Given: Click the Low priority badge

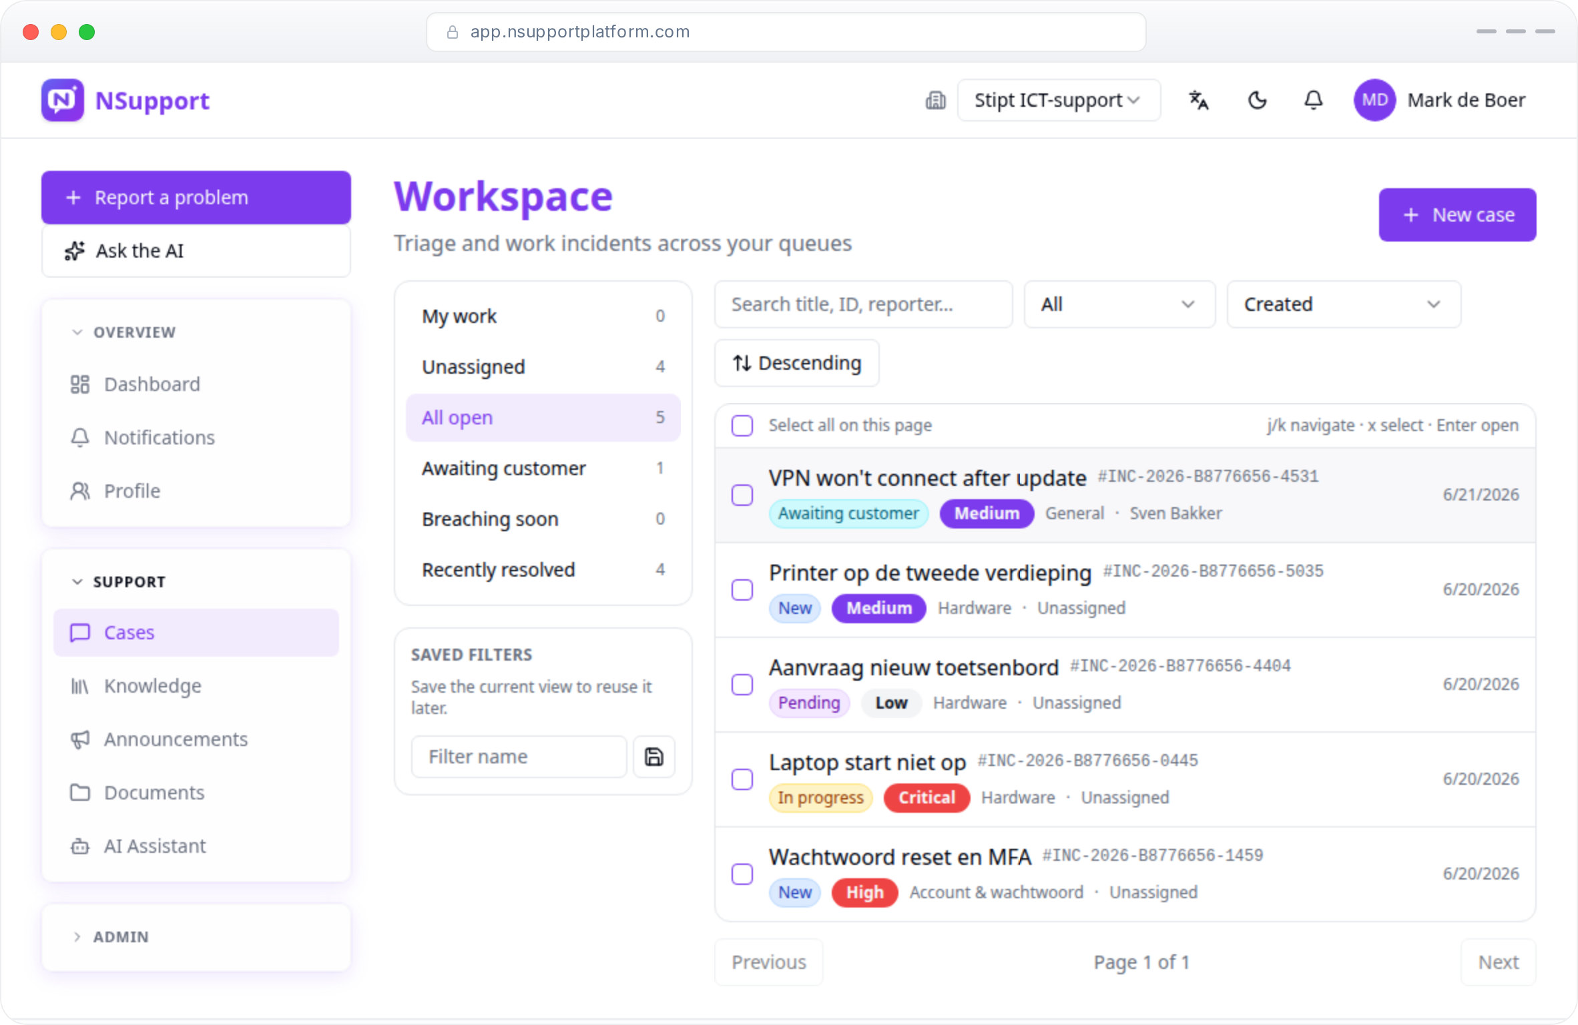Looking at the screenshot, I should (891, 703).
